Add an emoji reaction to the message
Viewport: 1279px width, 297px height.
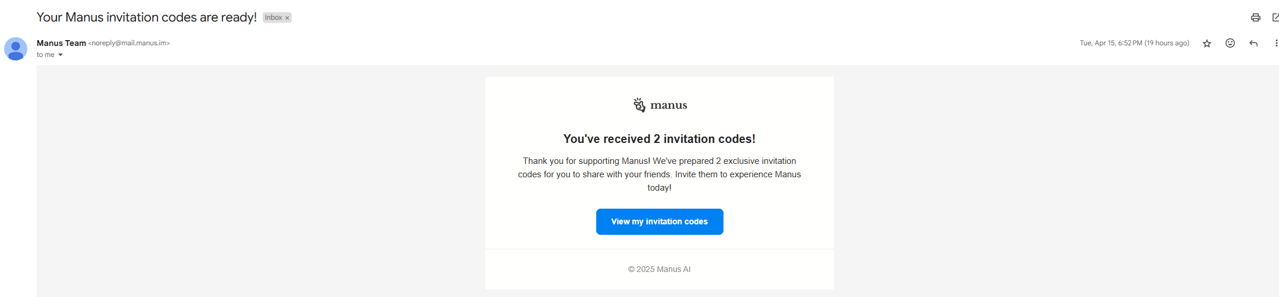point(1230,43)
